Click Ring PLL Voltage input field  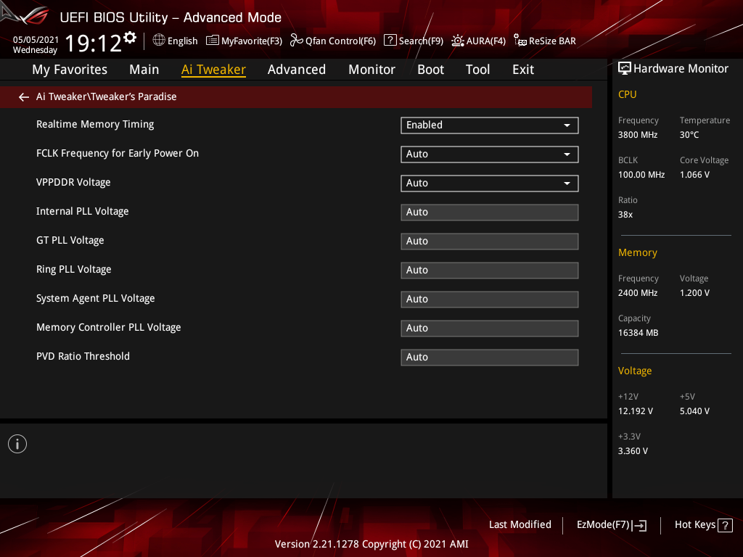tap(490, 270)
